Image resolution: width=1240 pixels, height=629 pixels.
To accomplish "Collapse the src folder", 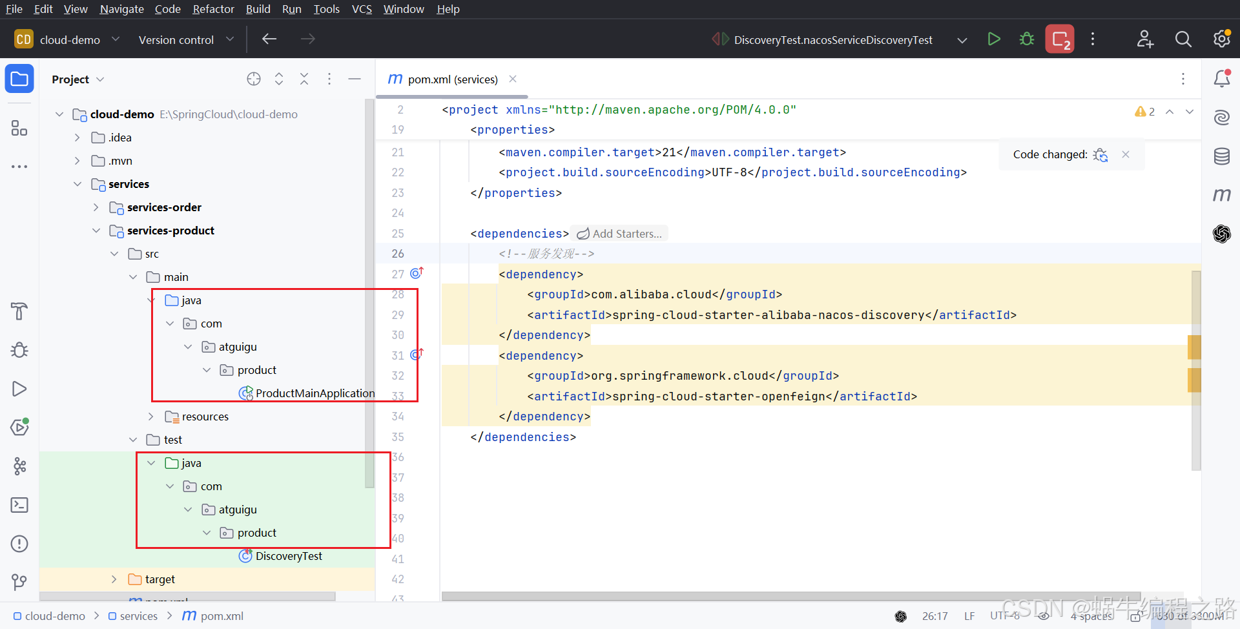I will 114,254.
